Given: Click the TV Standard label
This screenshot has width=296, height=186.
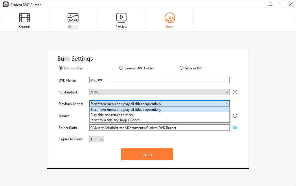Looking at the screenshot, I should pyautogui.click(x=68, y=92).
